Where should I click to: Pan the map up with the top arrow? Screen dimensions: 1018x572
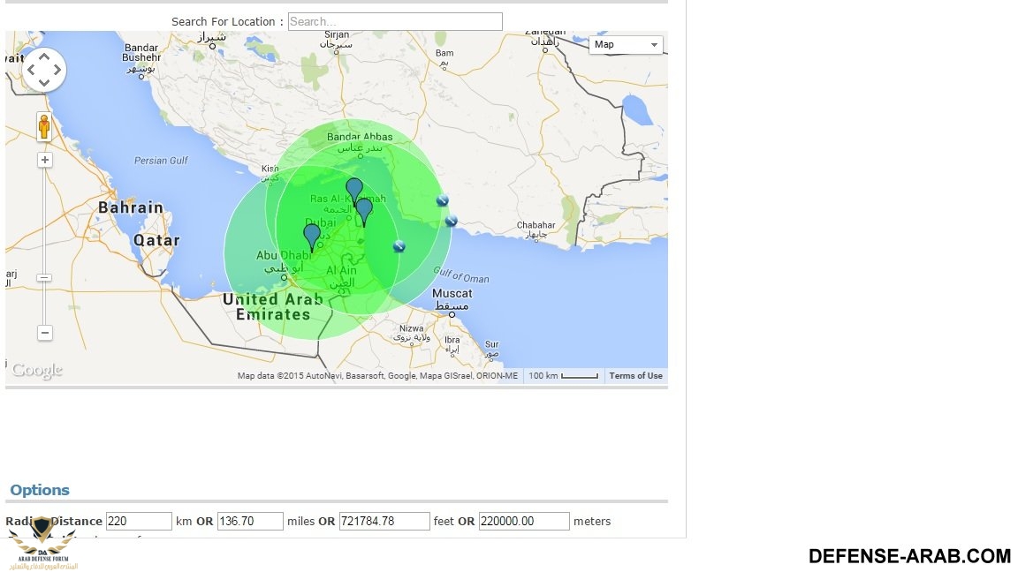pyautogui.click(x=44, y=55)
